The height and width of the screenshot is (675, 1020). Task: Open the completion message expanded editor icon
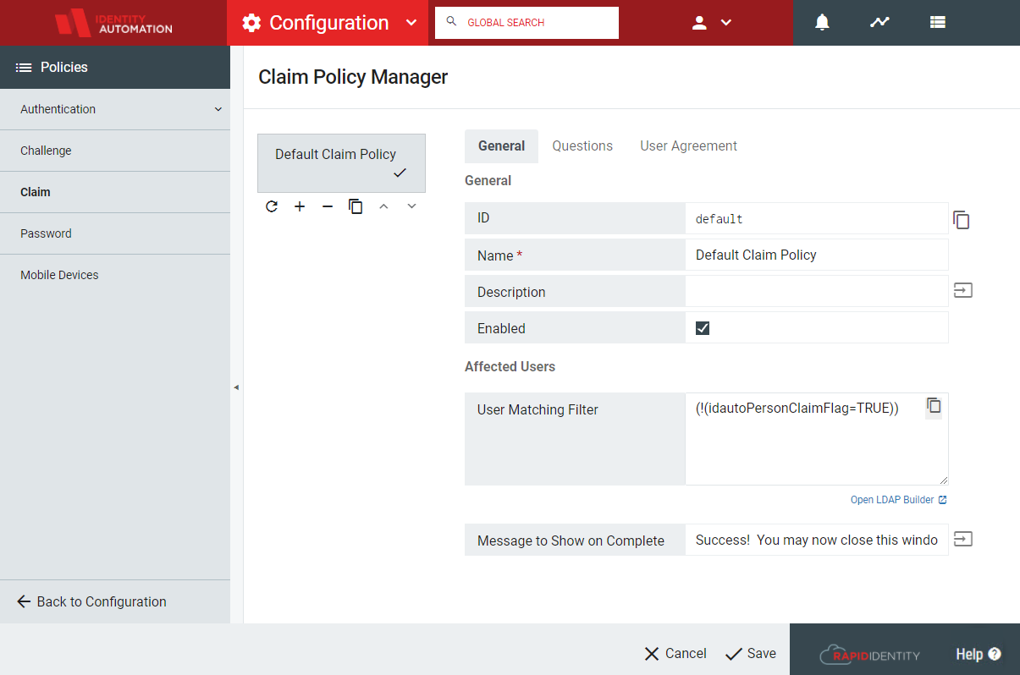pyautogui.click(x=963, y=539)
